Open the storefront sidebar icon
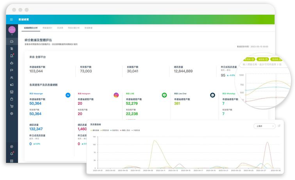The width and height of the screenshot is (295, 180). [x=12, y=92]
